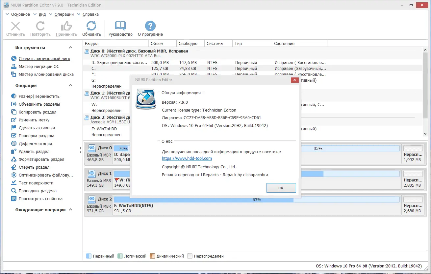The image size is (431, 274).
Task: Click the Мастер клонирования диска icon
Action: pyautogui.click(x=14, y=74)
